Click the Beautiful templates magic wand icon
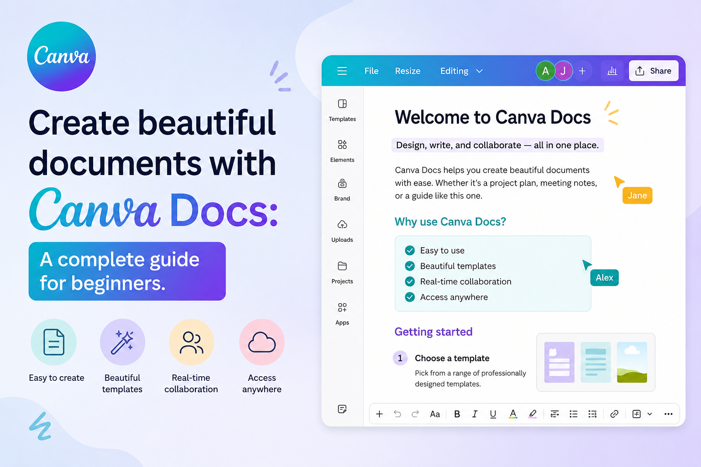 point(123,342)
